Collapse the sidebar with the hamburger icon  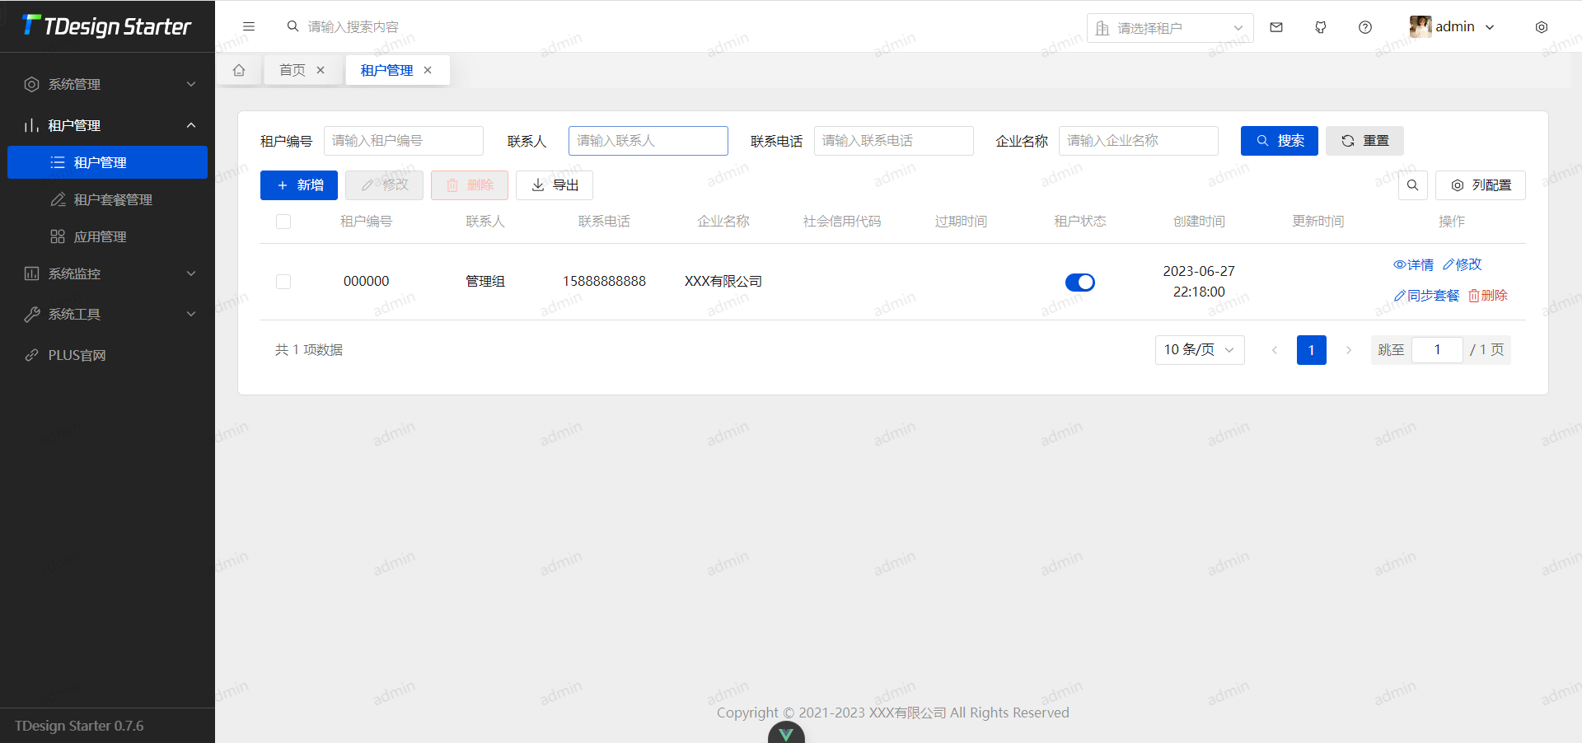click(249, 26)
